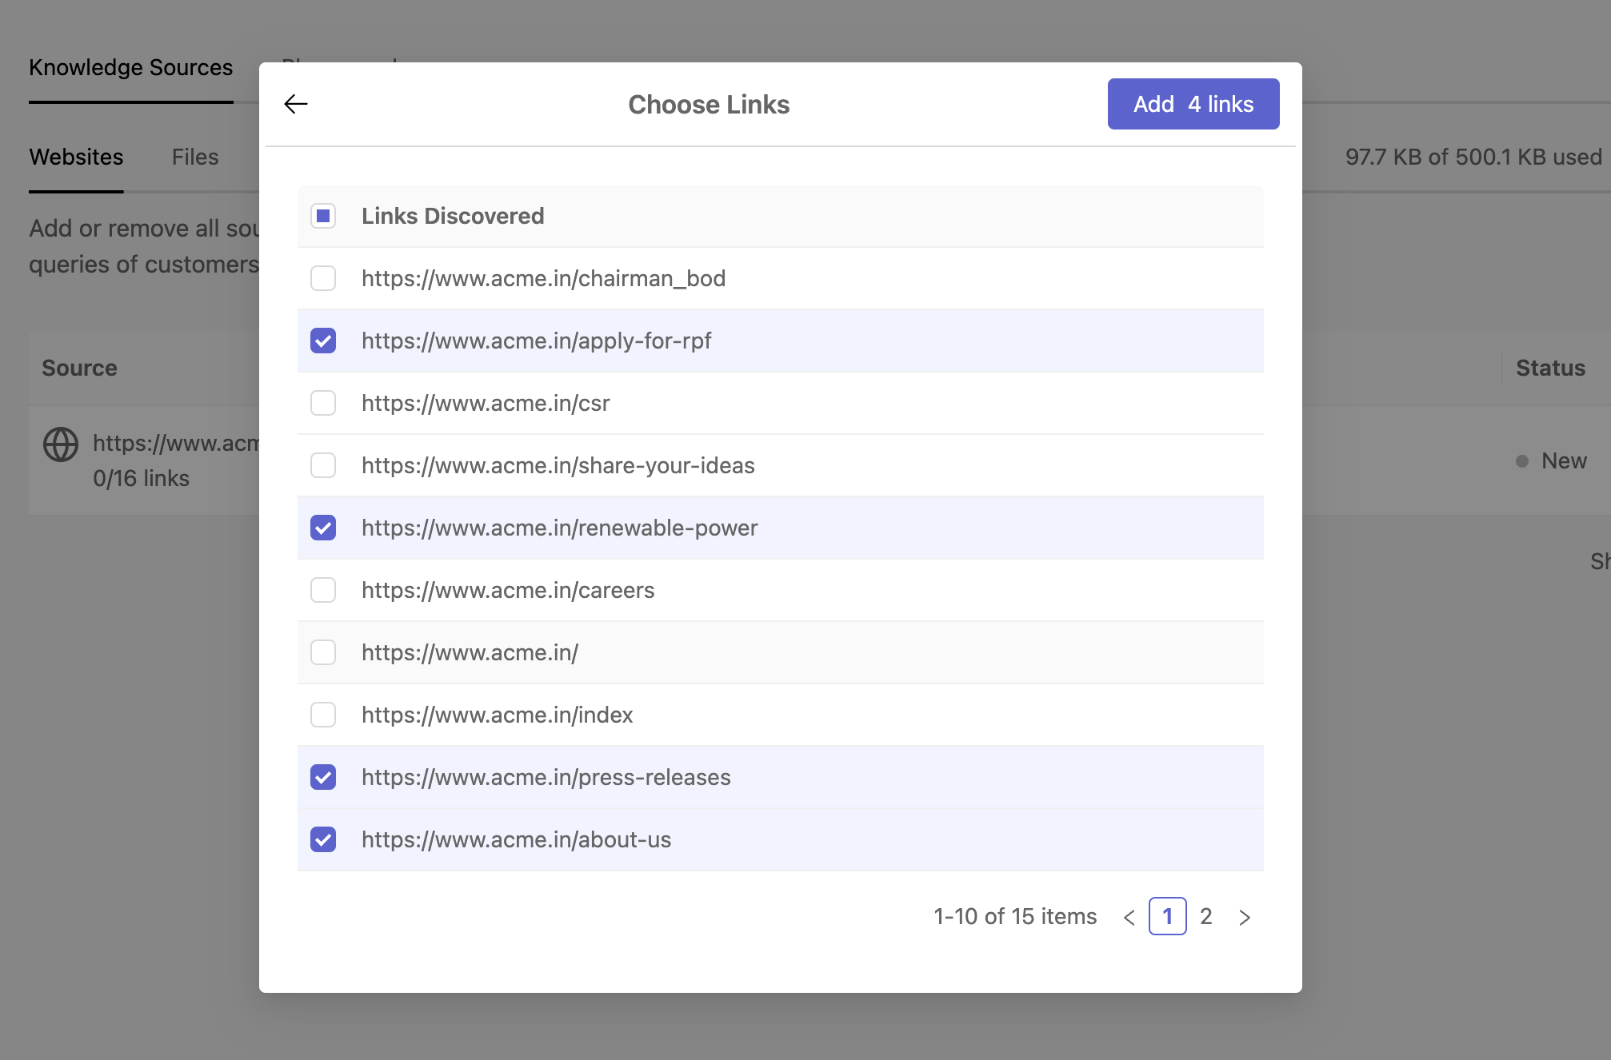Click the globe icon next to the website source
Screen dimensions: 1611x1060
pos(60,446)
